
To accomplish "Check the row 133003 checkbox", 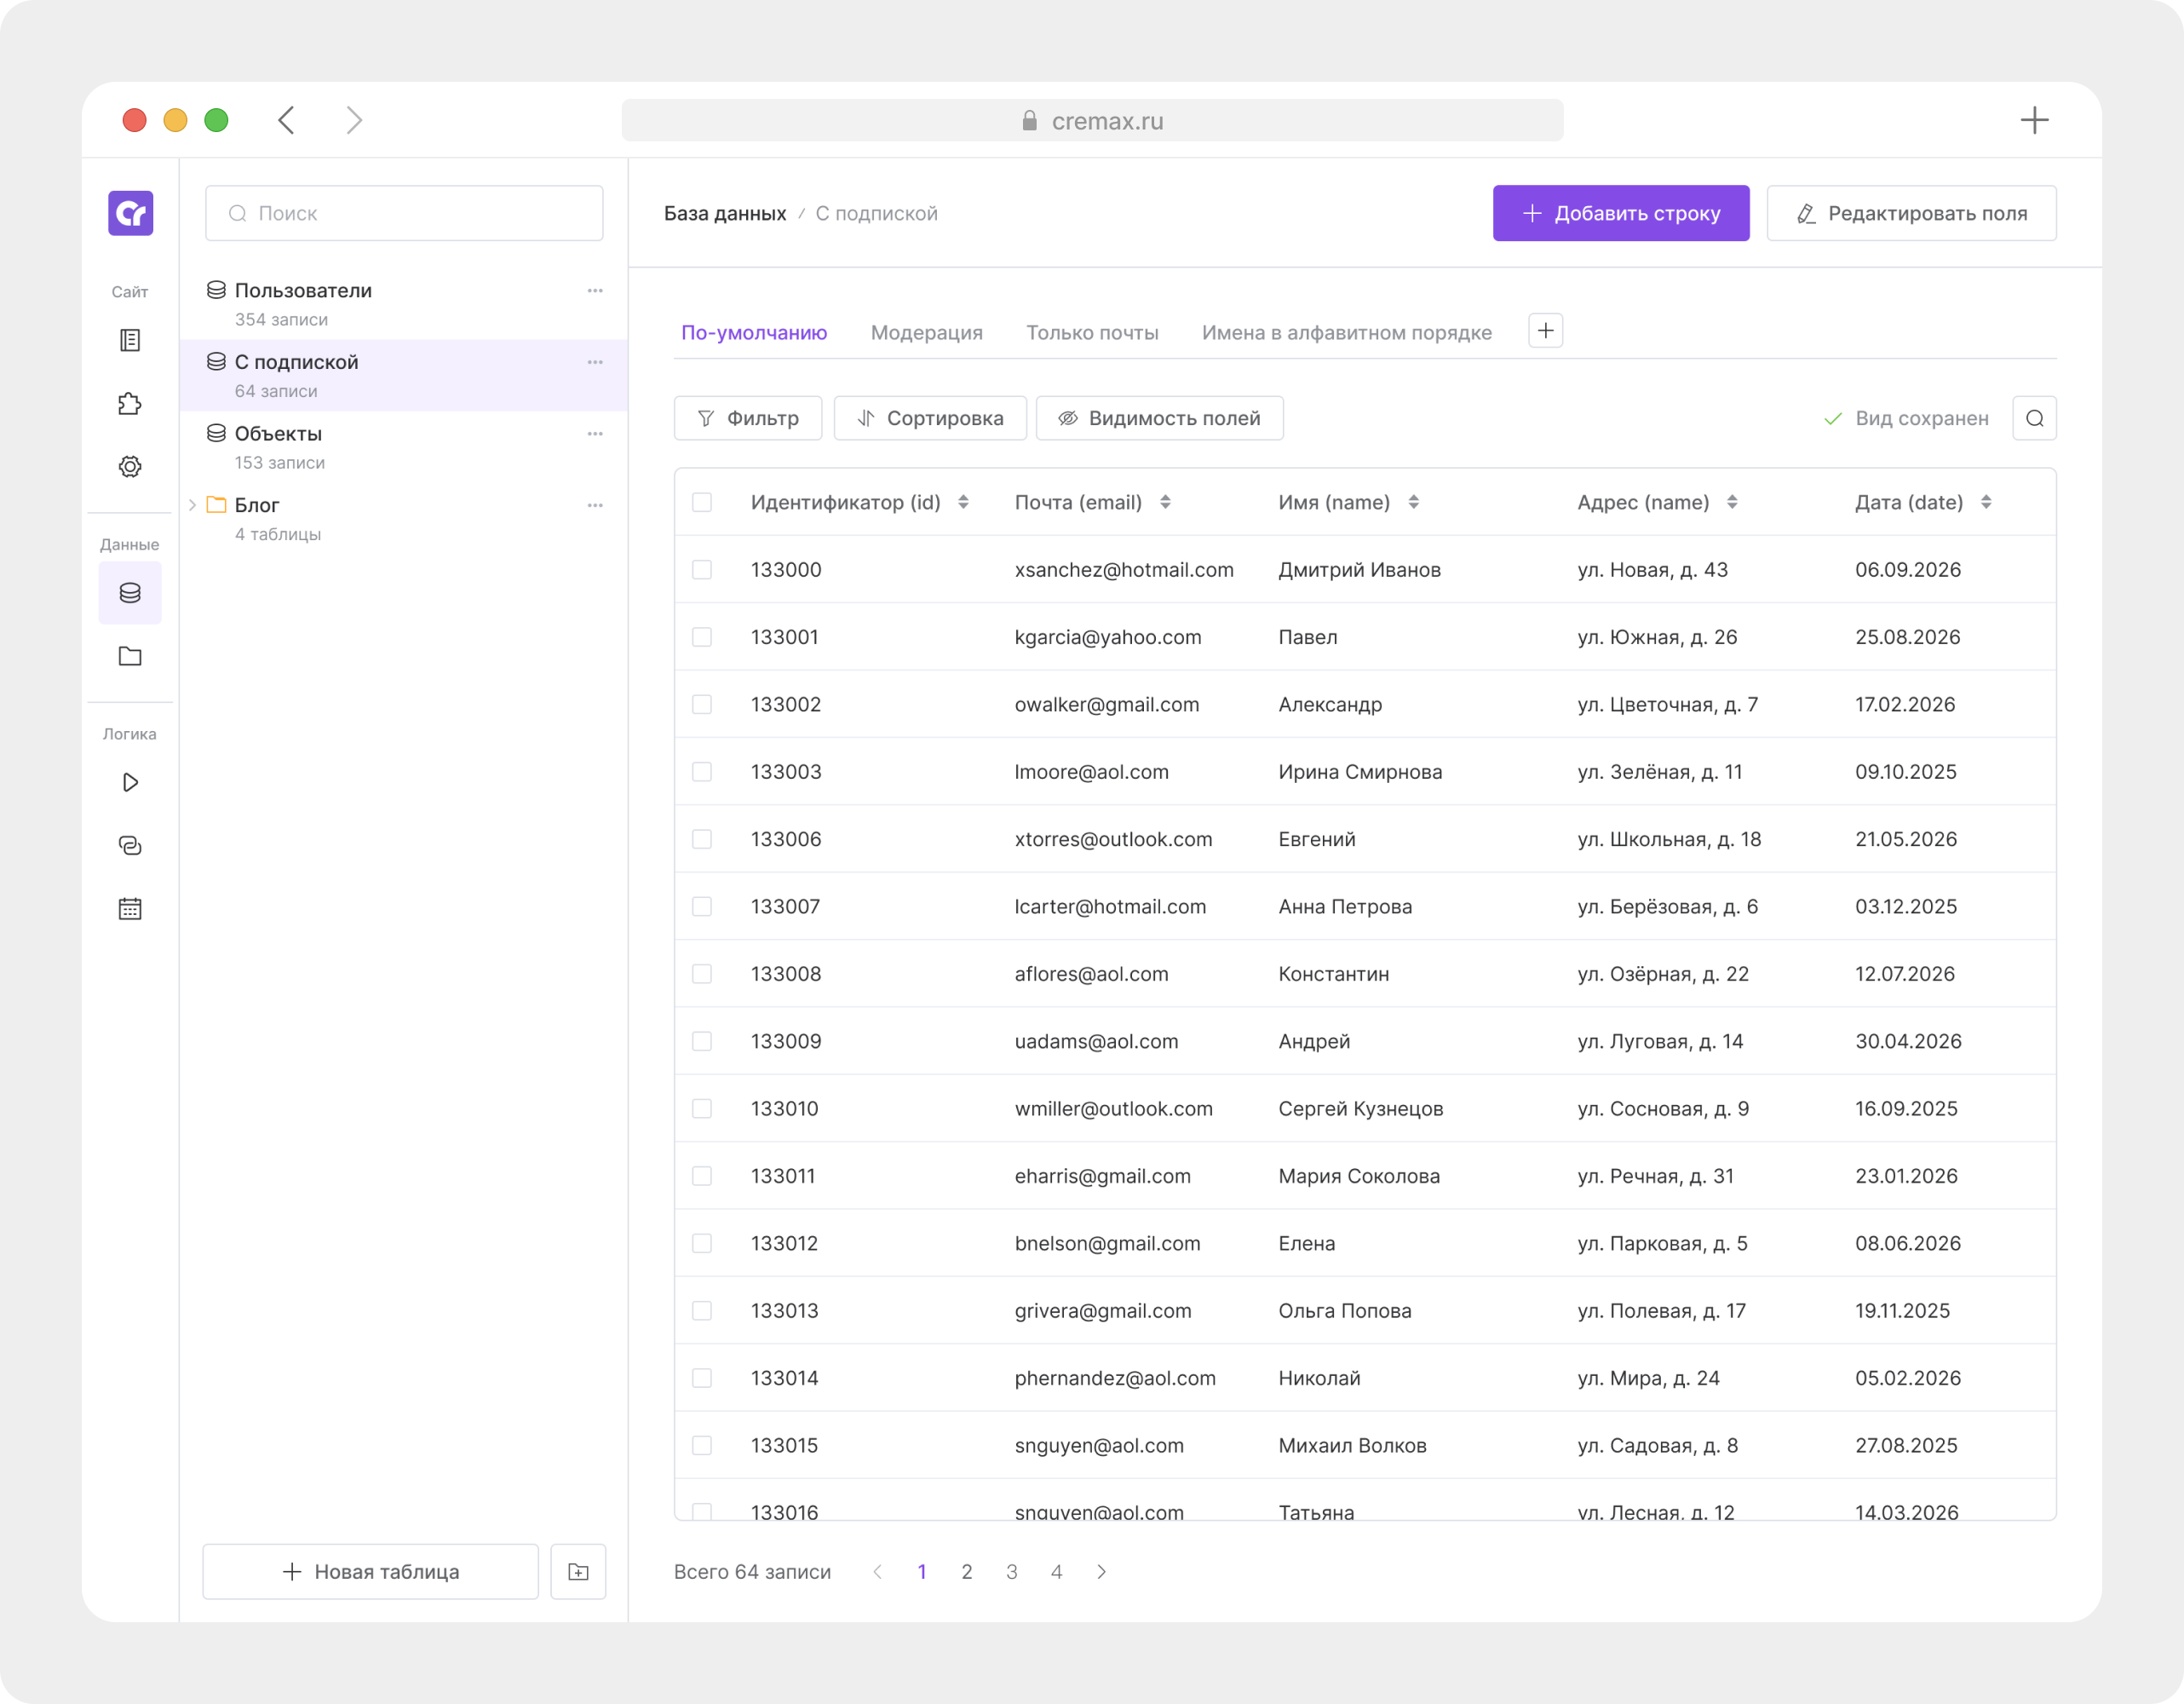I will pos(702,772).
